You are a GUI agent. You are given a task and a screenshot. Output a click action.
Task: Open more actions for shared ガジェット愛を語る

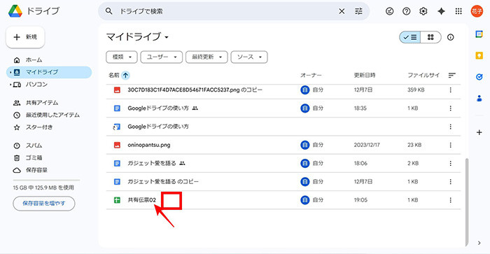click(x=450, y=163)
